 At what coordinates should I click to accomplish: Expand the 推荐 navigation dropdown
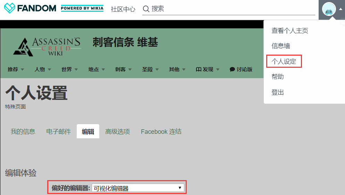[x=16, y=69]
